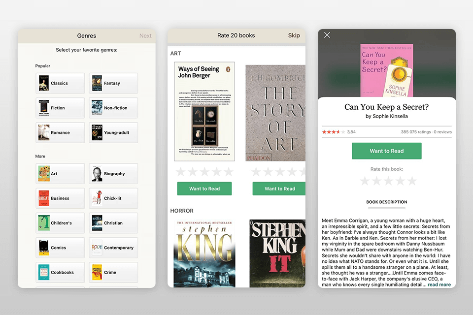Image resolution: width=473 pixels, height=315 pixels.
Task: Select the Chick-lit genre
Action: click(113, 198)
